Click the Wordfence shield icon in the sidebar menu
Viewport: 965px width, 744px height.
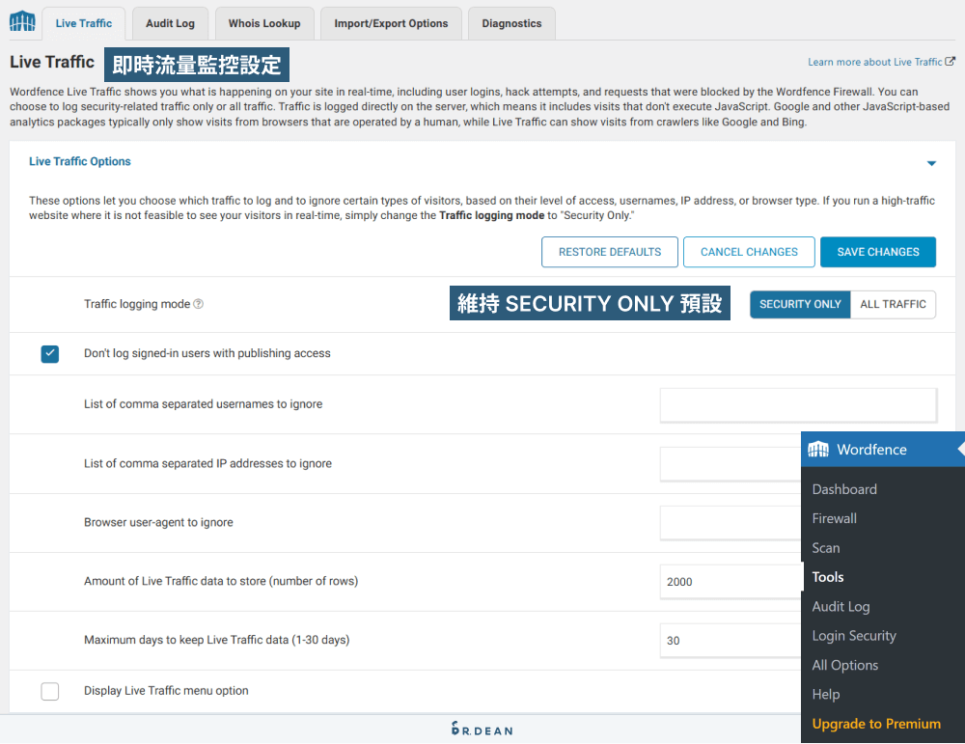[x=818, y=449]
